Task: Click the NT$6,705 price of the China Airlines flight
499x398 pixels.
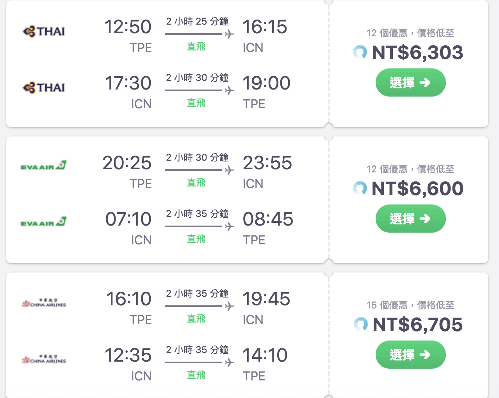Action: pyautogui.click(x=417, y=324)
